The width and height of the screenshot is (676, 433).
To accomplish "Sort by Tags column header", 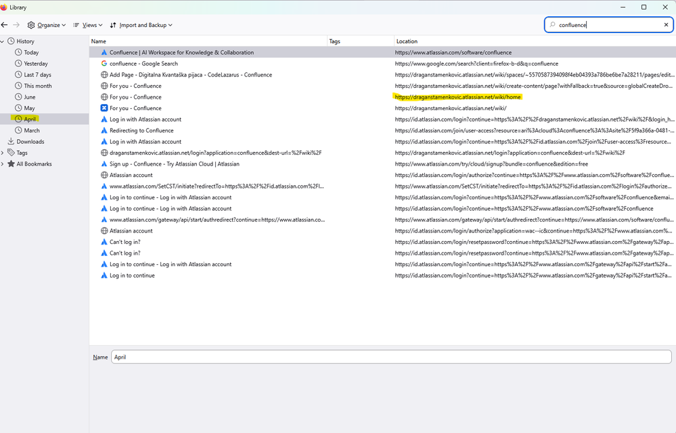I will 361,41.
